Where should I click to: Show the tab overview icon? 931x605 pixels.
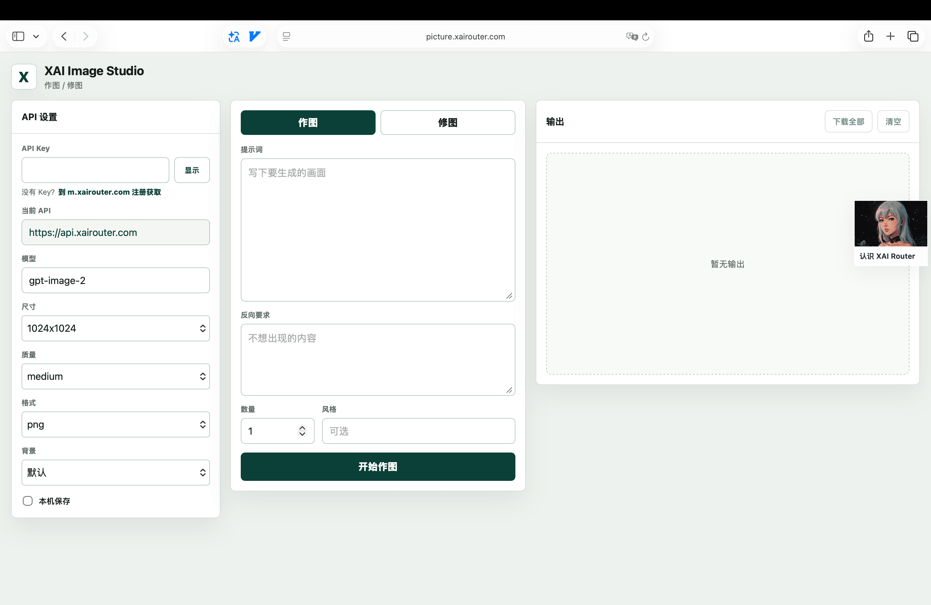pyautogui.click(x=913, y=36)
